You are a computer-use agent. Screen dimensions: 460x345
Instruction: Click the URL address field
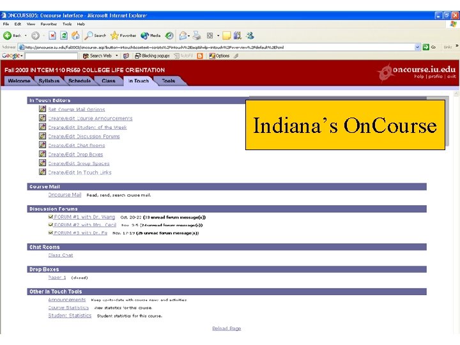217,47
